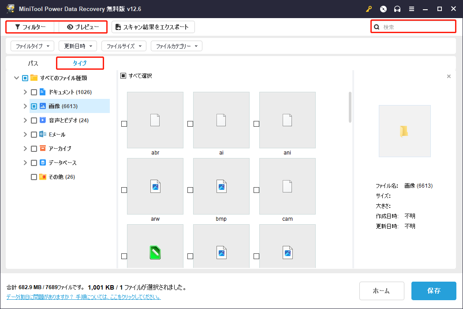Check the 音声とビデオ (24) checkbox
Viewport: 463px width, 309px height.
[x=34, y=121]
